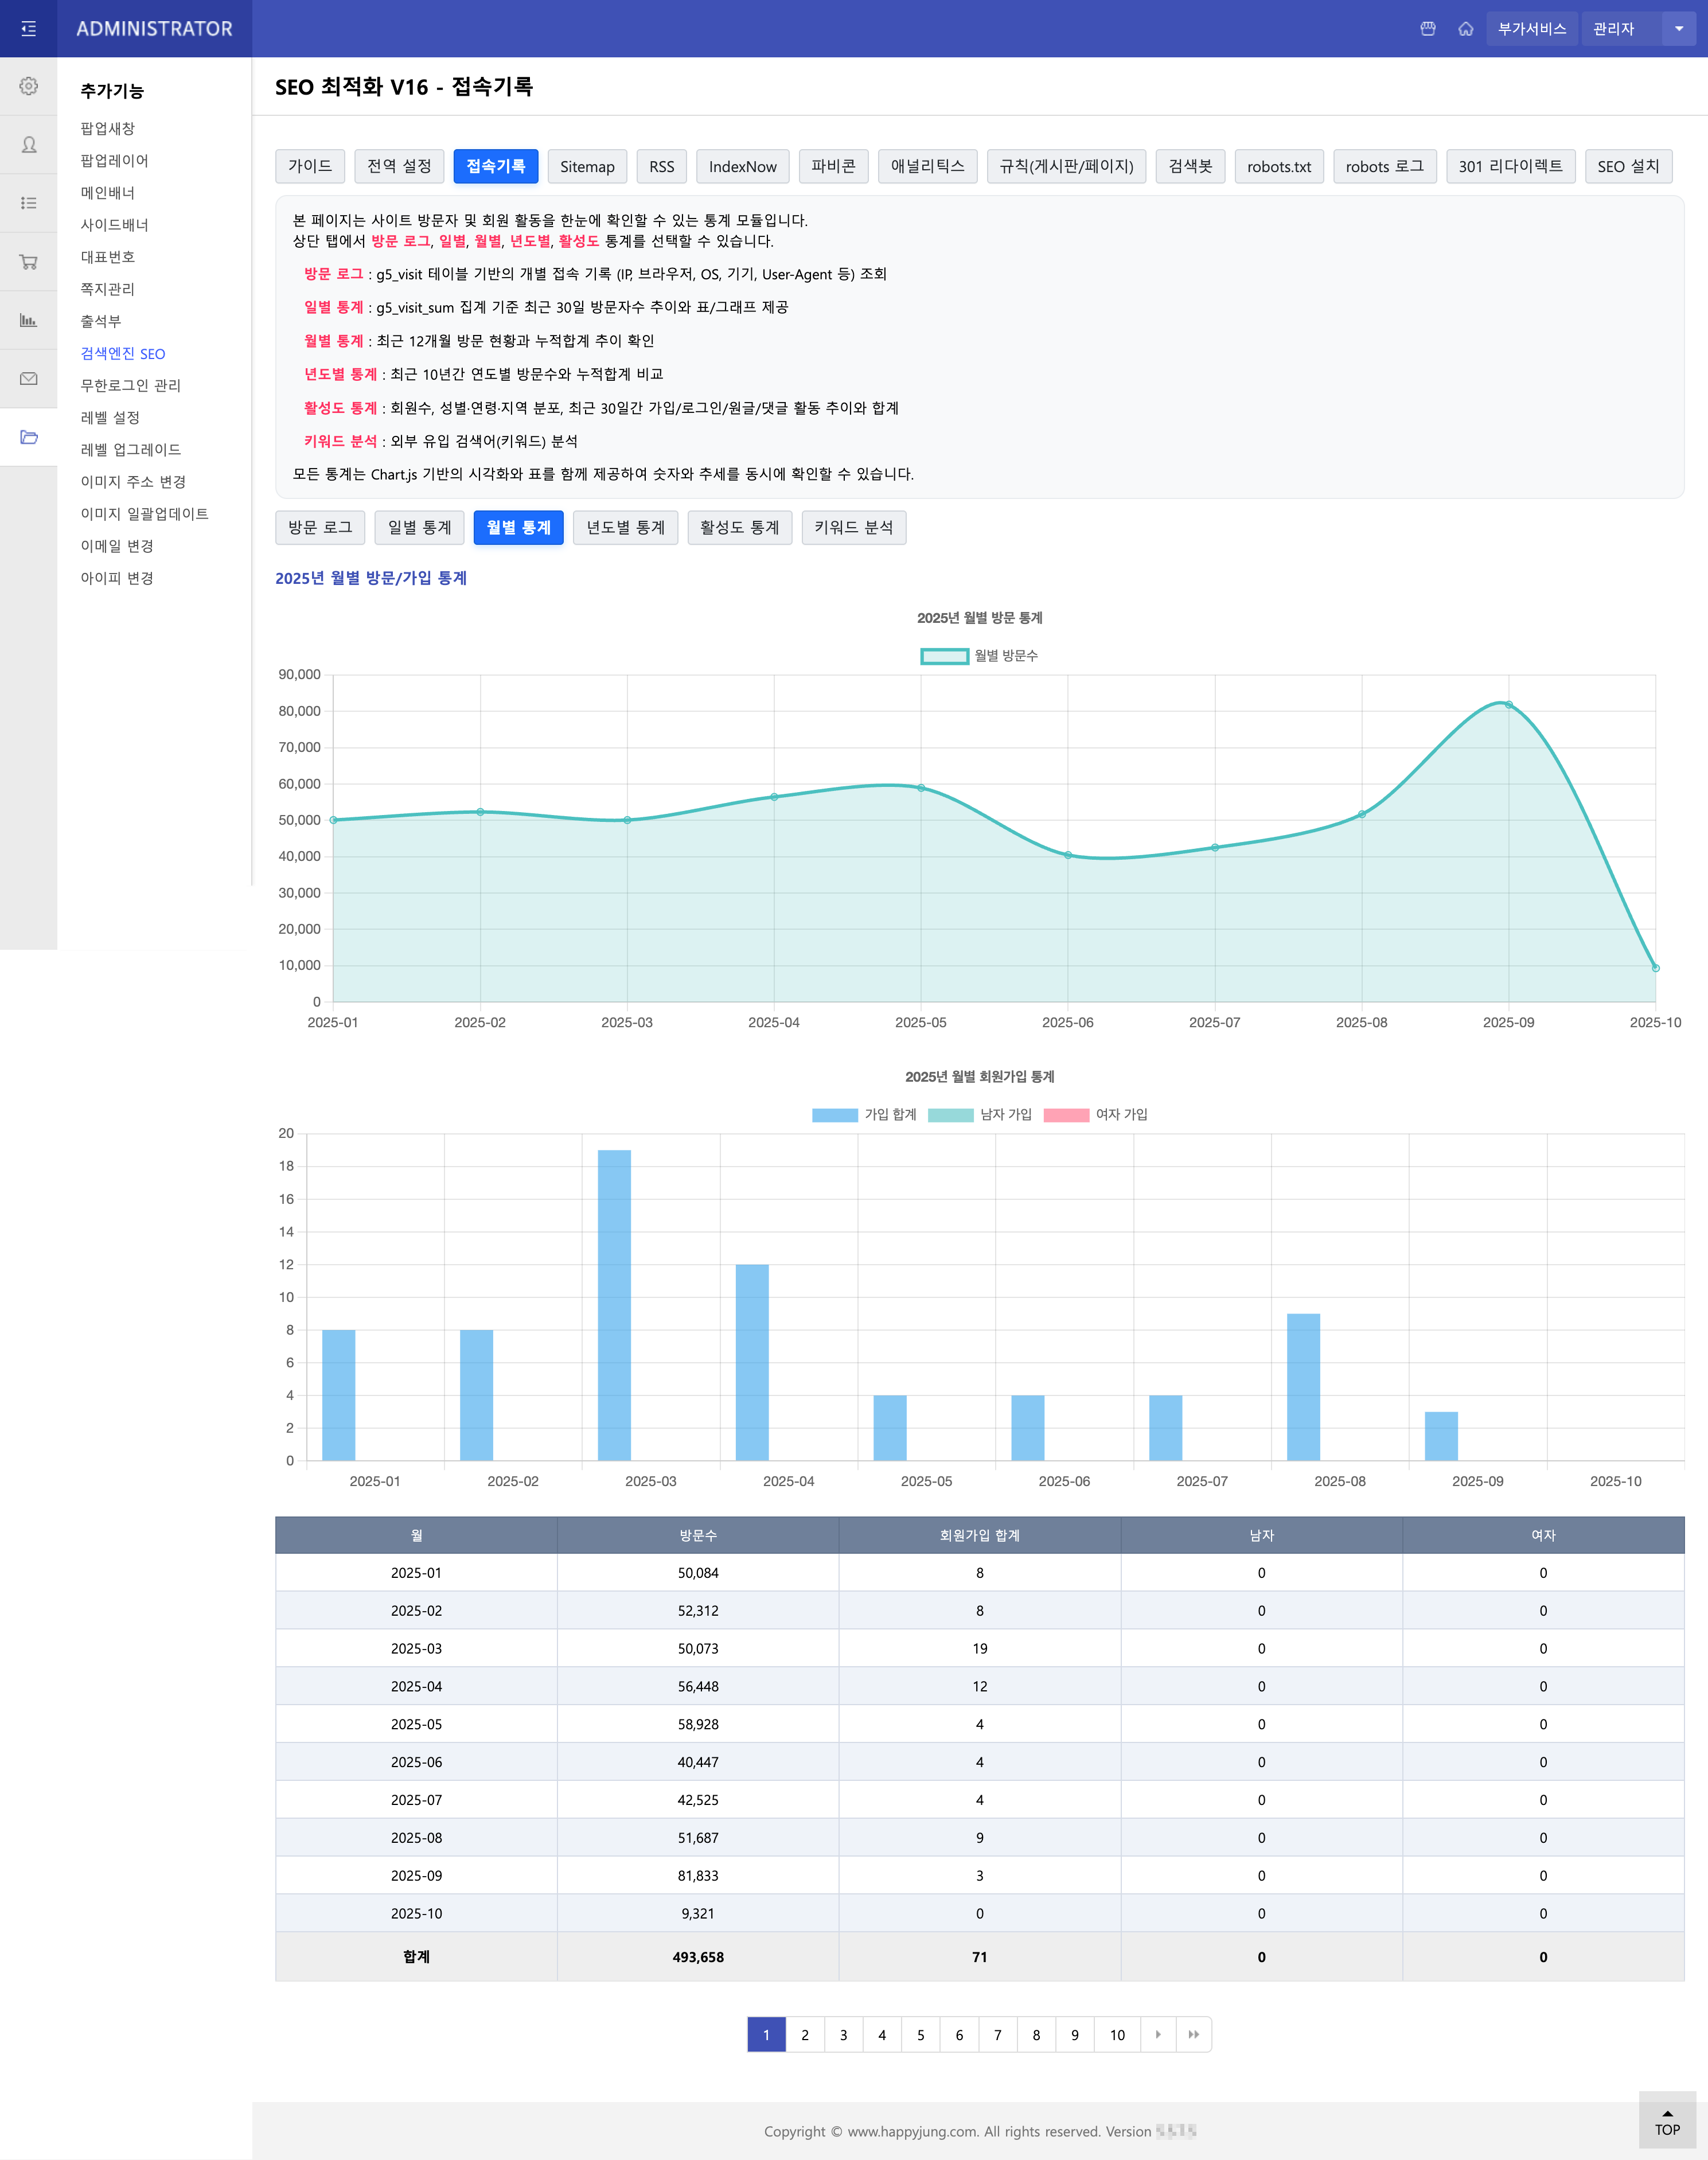This screenshot has height=2160, width=1708.
Task: Open the list board sidebar icon
Action: click(28, 203)
